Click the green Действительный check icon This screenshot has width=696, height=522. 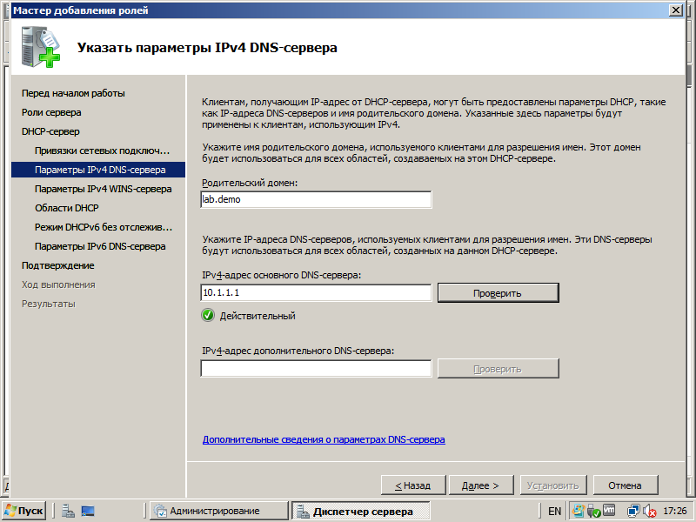208,316
